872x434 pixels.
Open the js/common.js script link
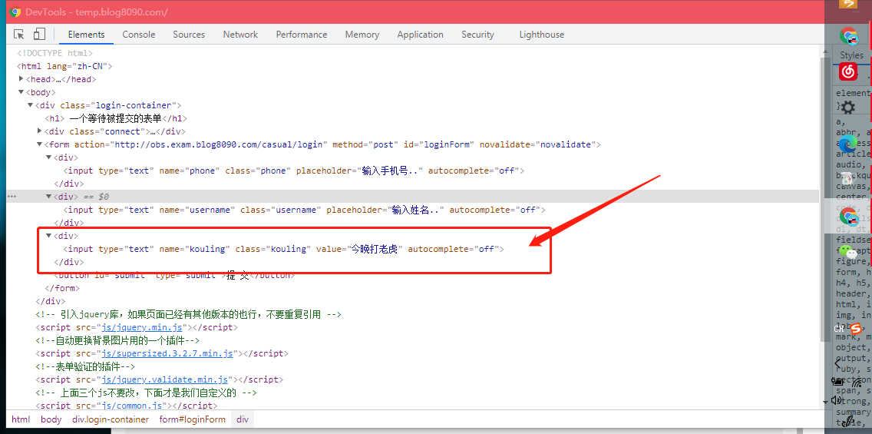click(x=132, y=406)
